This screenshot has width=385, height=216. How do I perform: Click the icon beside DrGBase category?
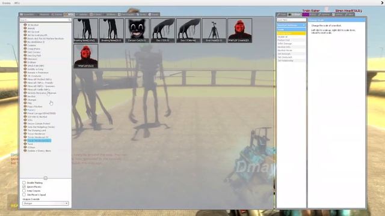coord(25,62)
